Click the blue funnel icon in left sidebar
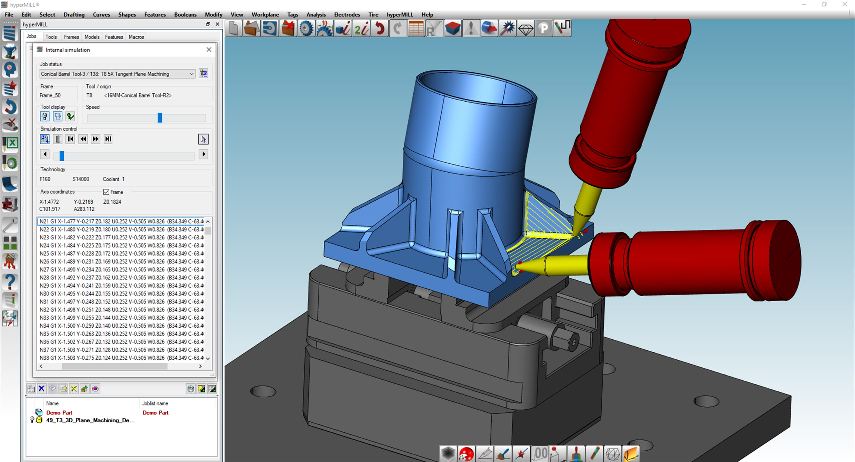855x462 pixels. pos(10,52)
